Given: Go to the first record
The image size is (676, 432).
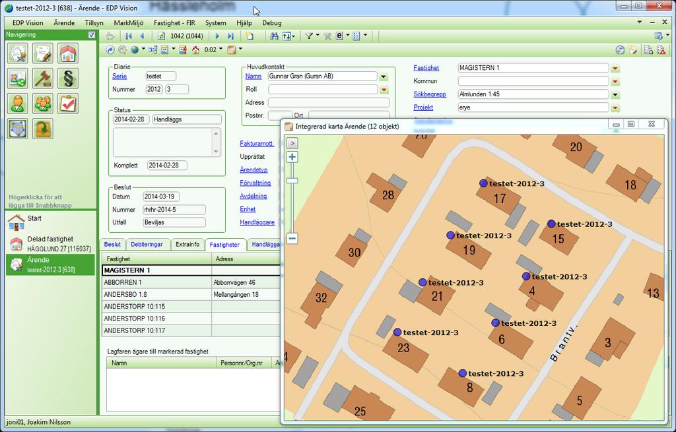Looking at the screenshot, I should 129,36.
